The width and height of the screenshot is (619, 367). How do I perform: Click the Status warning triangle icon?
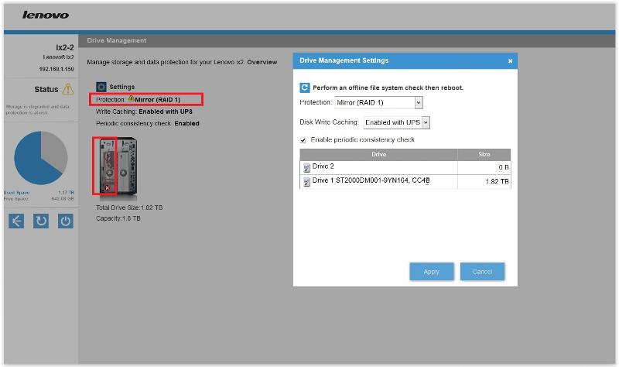pyautogui.click(x=68, y=89)
